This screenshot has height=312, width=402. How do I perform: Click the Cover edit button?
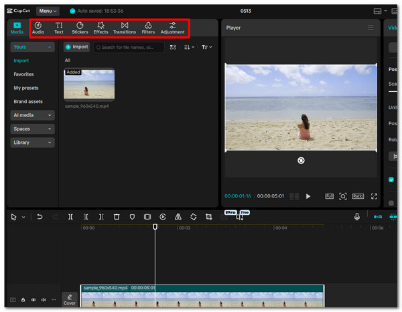70,300
